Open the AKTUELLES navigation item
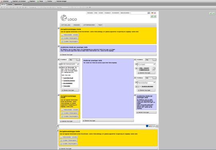The image size is (216, 150). [66, 25]
